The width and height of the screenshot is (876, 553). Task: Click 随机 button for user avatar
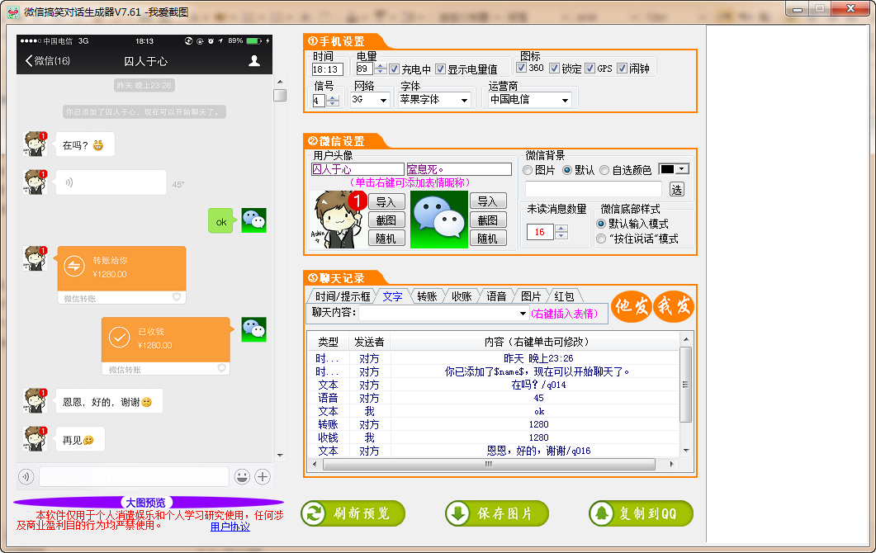pos(386,238)
